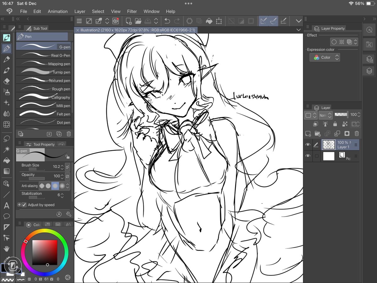Click inside the color saturation square
This screenshot has height=283, width=377.
[45, 252]
